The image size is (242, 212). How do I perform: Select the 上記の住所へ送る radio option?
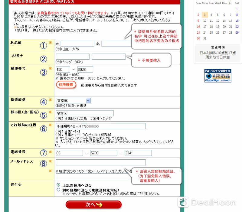[x=58, y=185]
